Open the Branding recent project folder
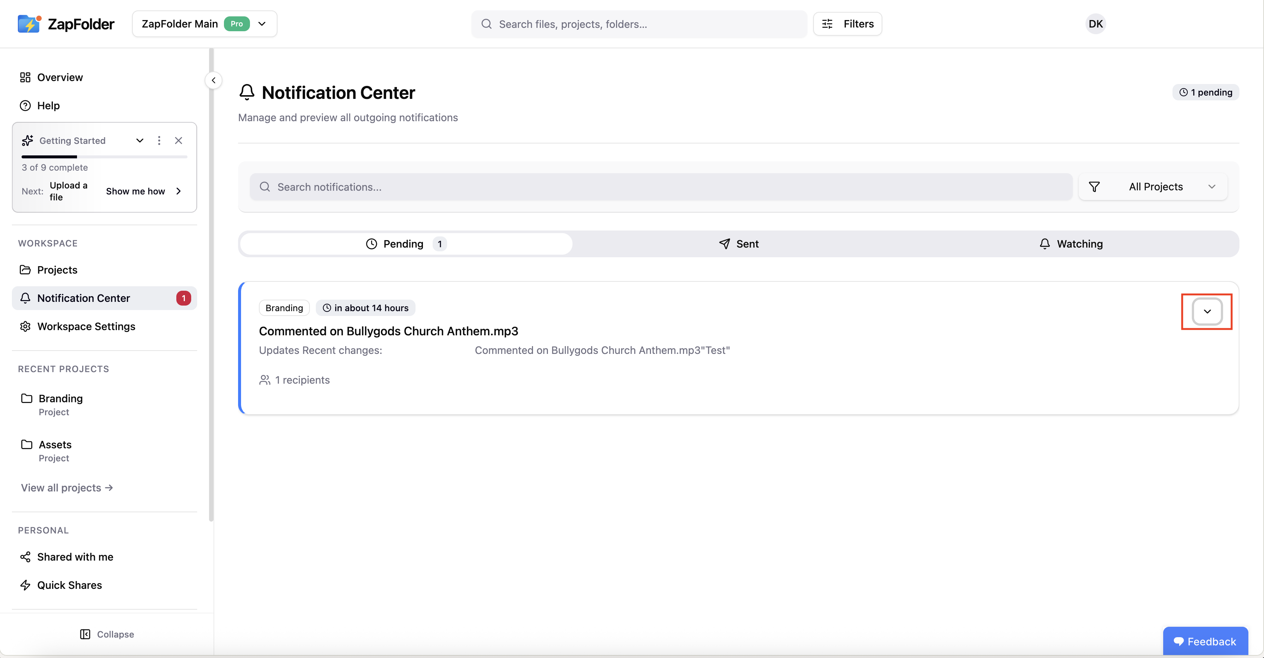 (x=60, y=398)
